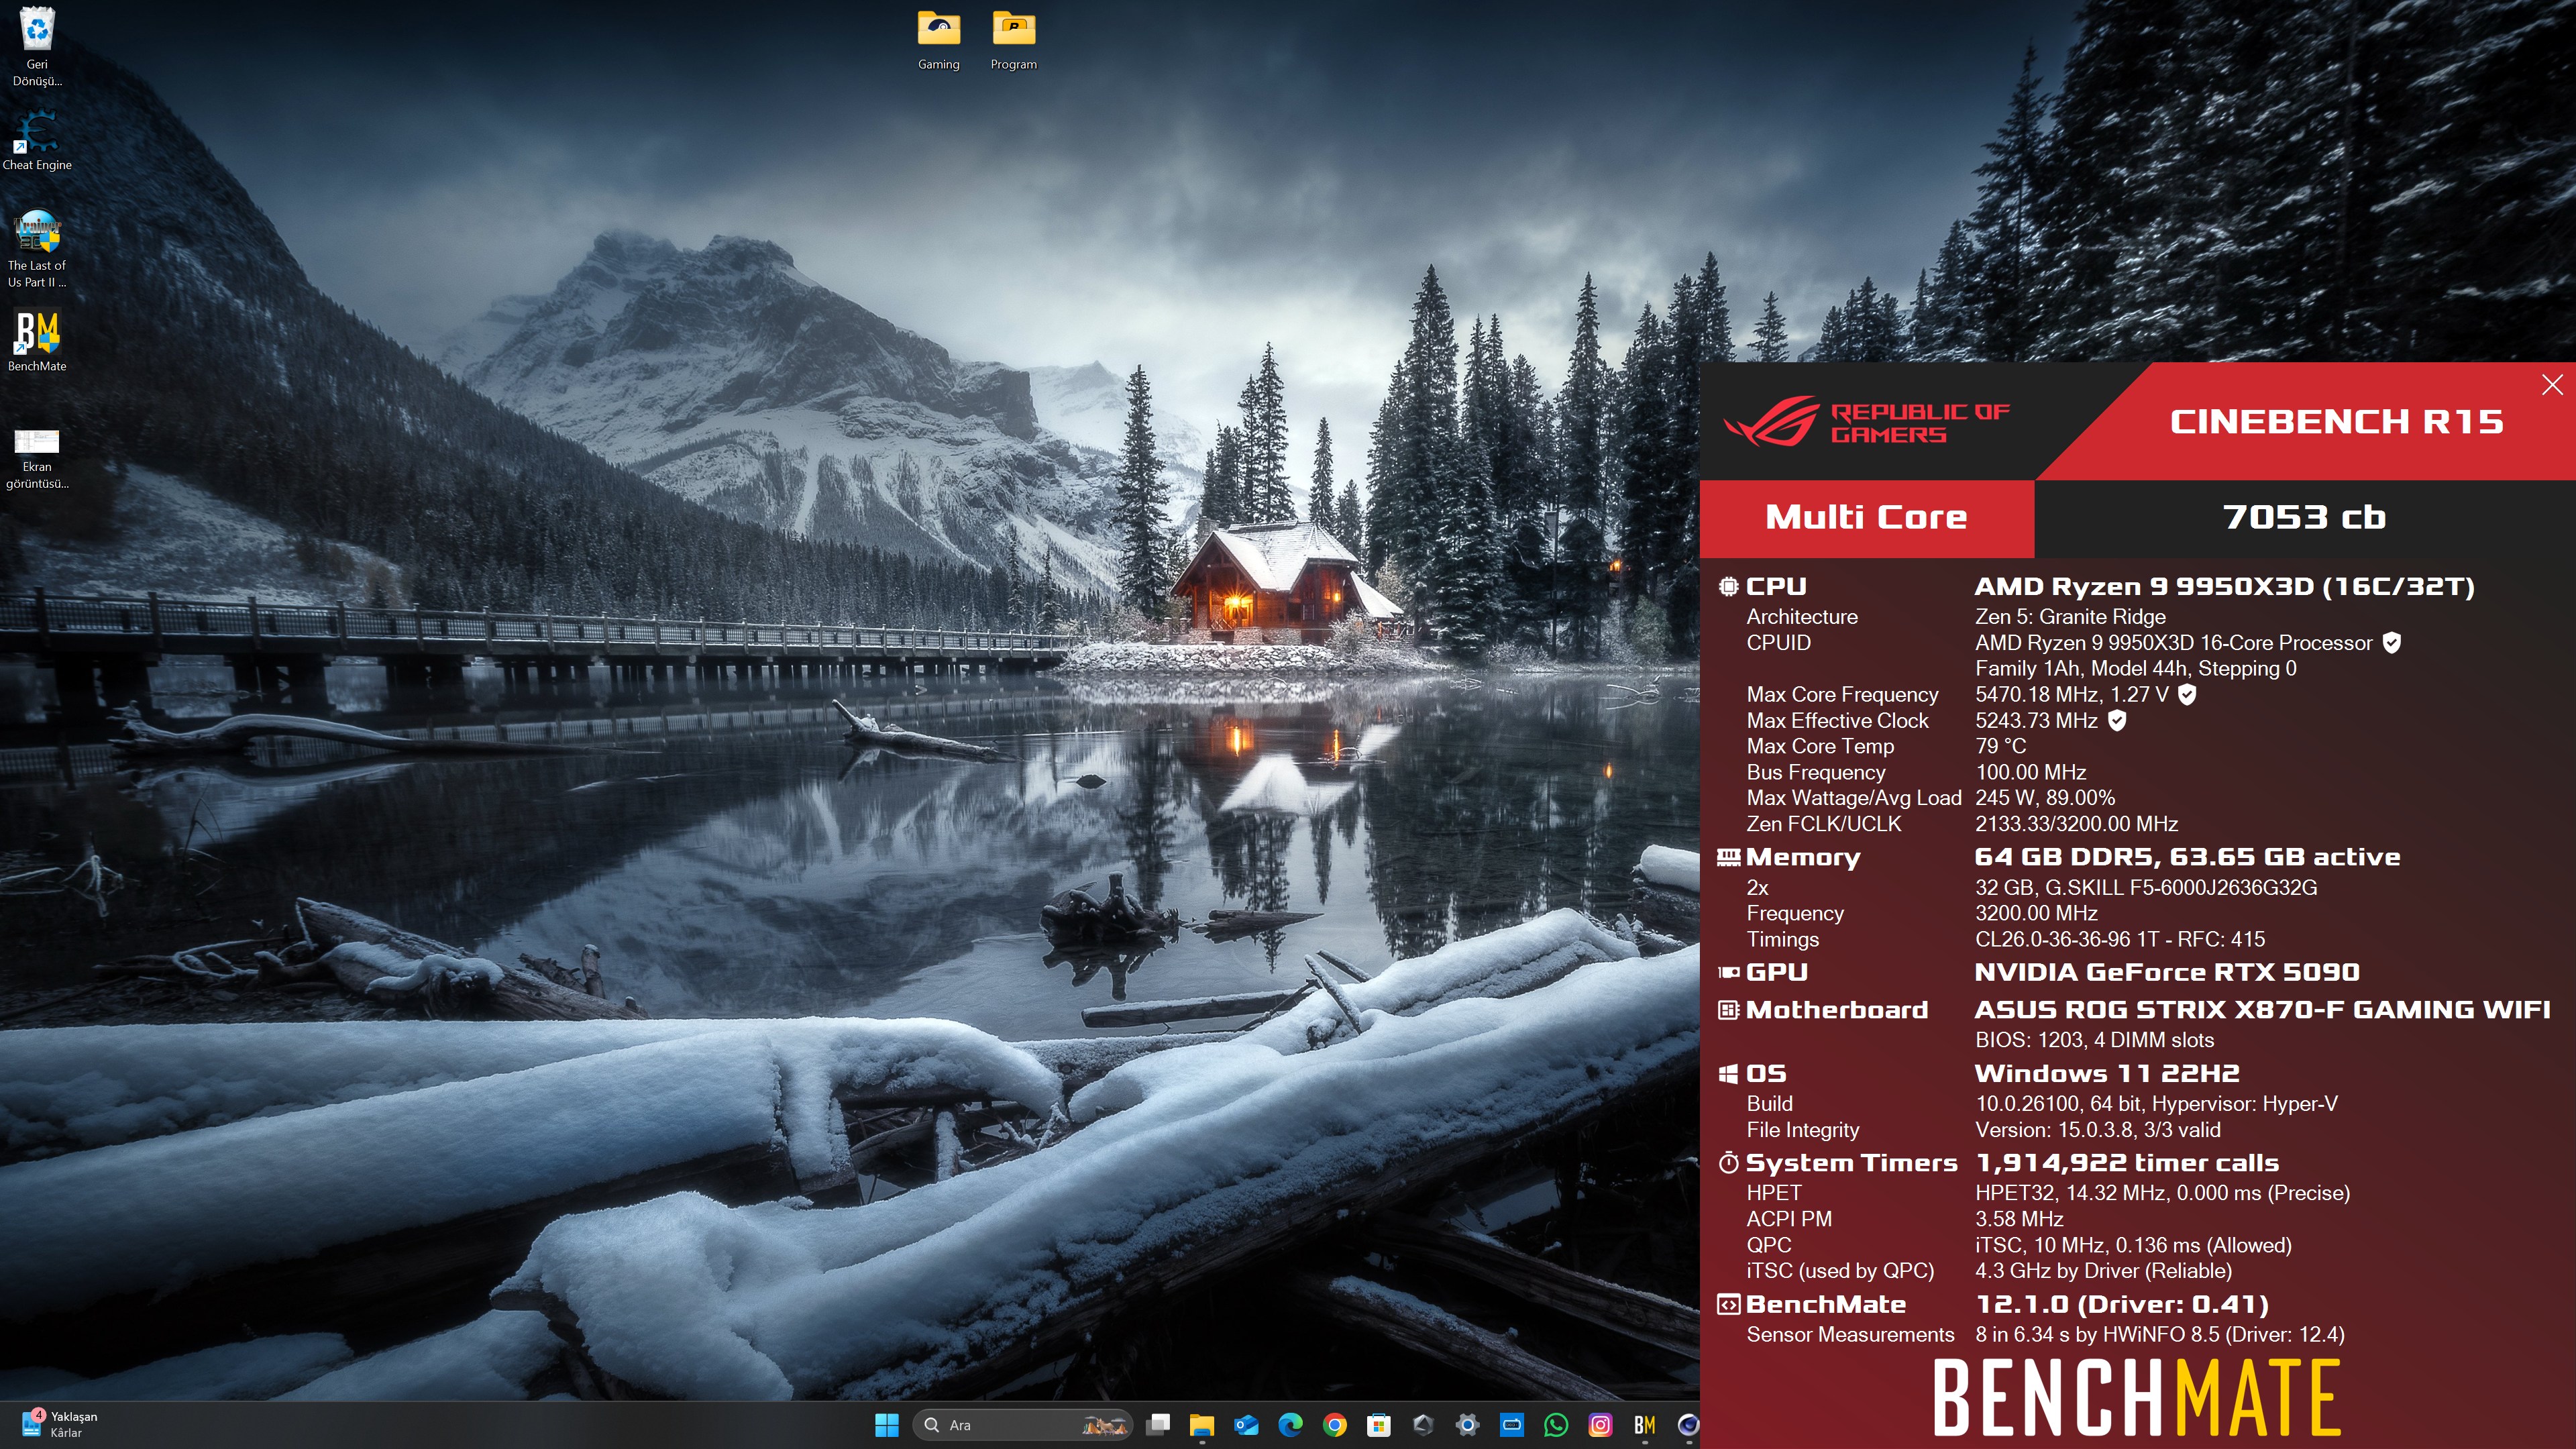Click the Family 1Ah, Model 44h, Stepping 0 line
Image resolution: width=2576 pixels, height=1449 pixels.
point(2135,668)
